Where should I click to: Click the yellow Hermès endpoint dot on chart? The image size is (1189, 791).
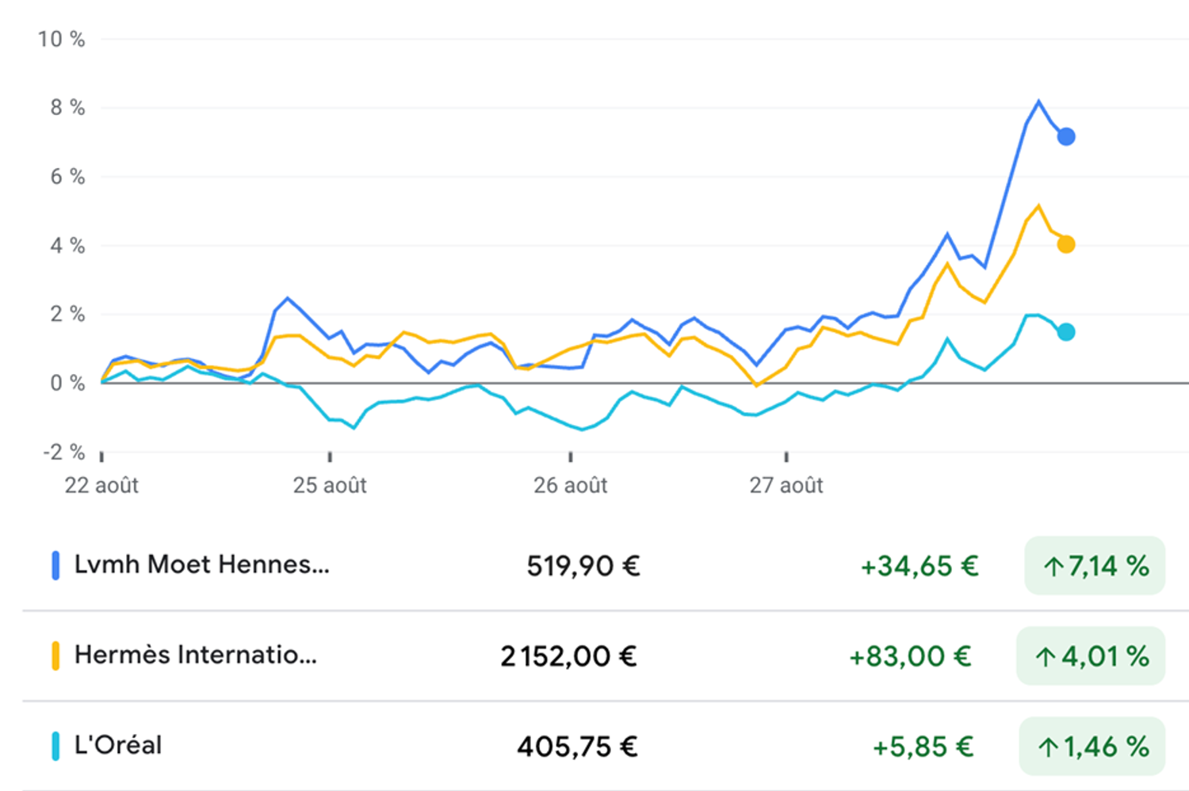click(1066, 244)
